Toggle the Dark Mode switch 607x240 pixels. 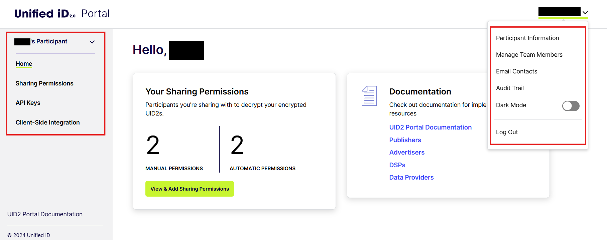click(571, 106)
